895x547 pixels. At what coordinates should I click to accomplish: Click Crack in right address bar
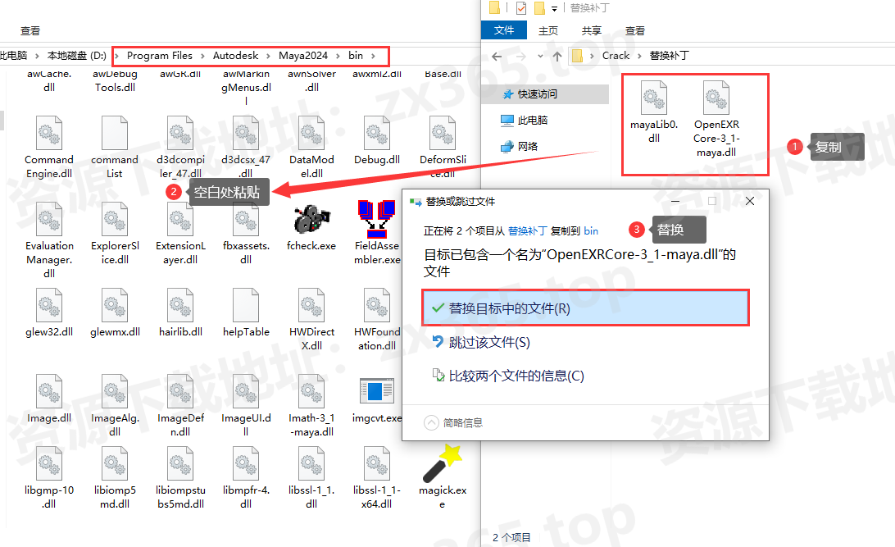pyautogui.click(x=616, y=56)
